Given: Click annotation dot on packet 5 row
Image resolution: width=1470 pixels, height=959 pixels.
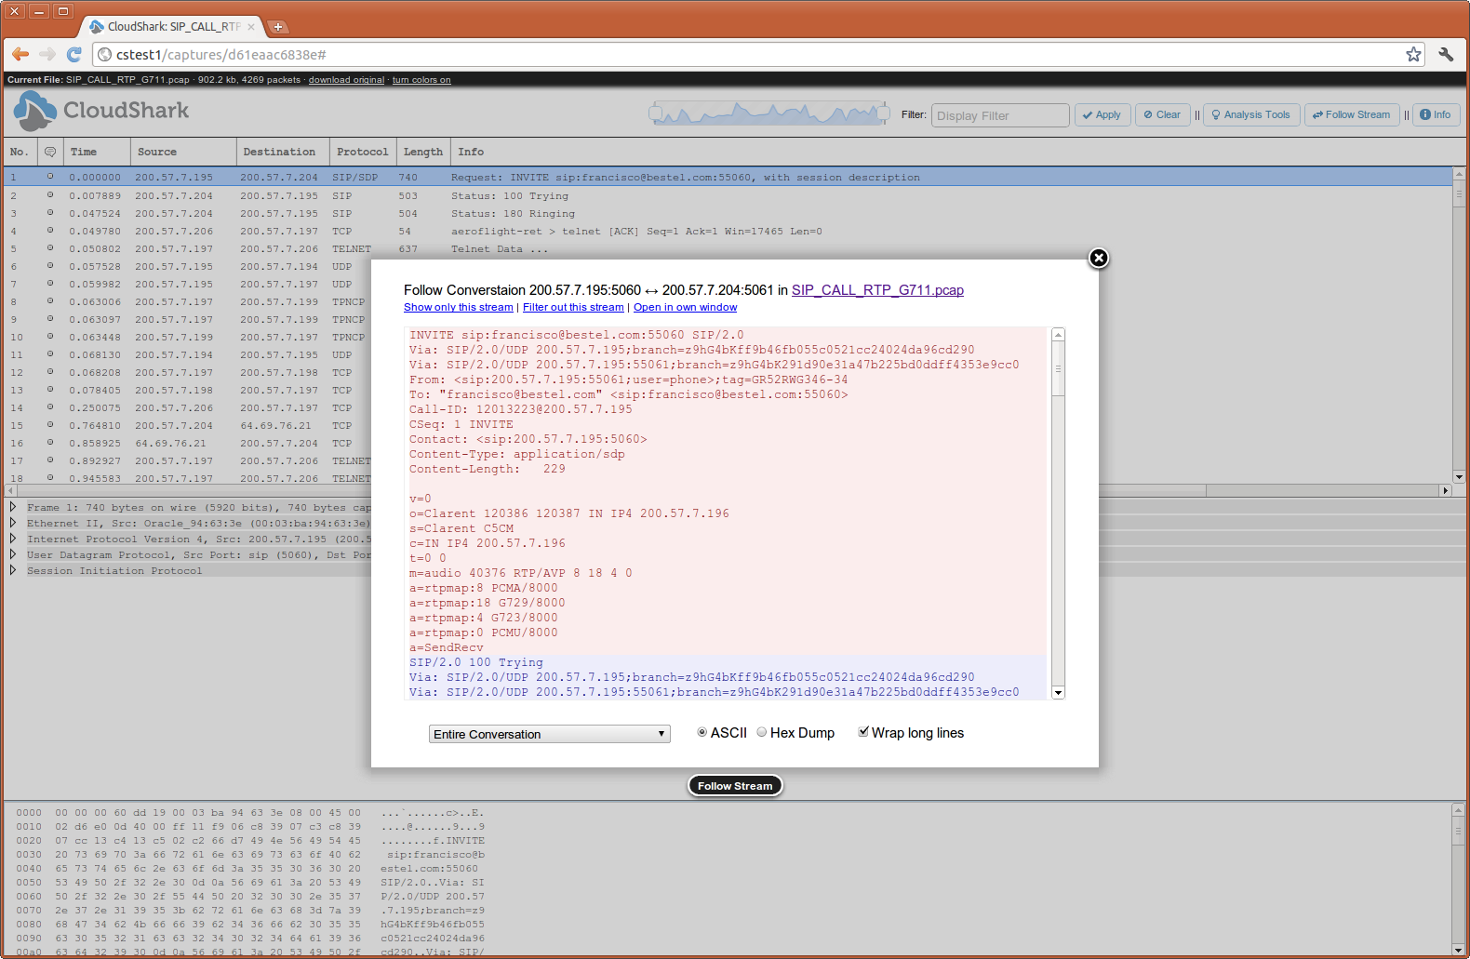Looking at the screenshot, I should 50,248.
